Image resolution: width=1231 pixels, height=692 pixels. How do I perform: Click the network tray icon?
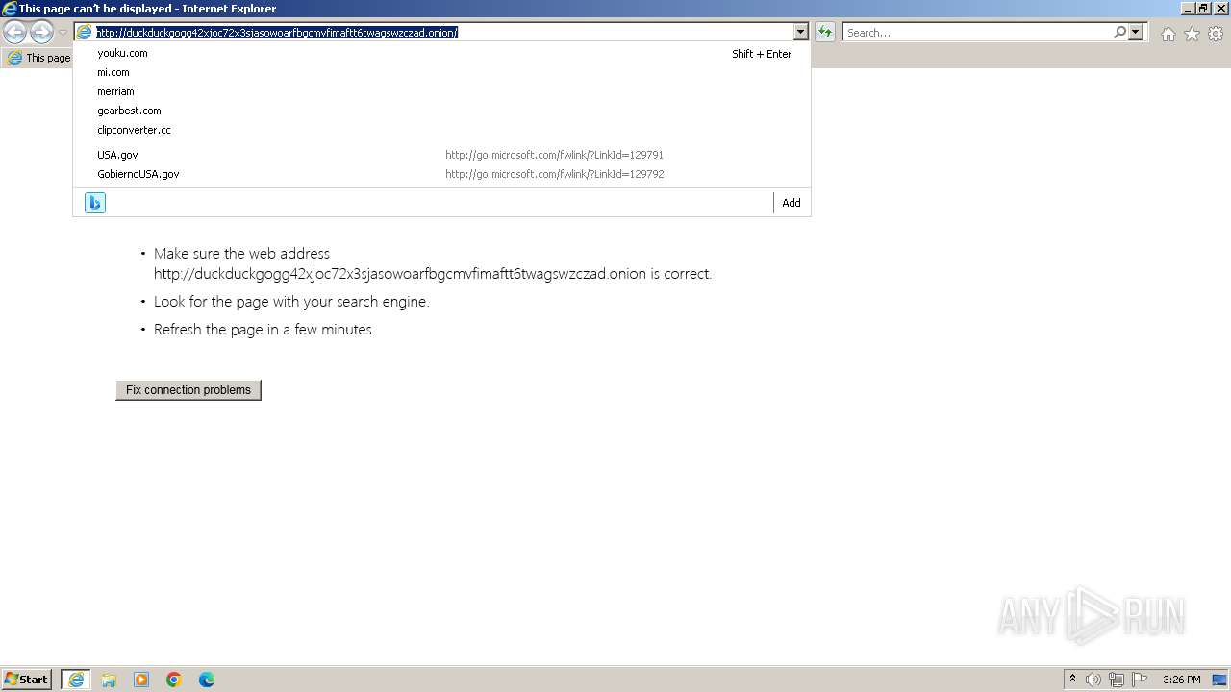(1117, 680)
